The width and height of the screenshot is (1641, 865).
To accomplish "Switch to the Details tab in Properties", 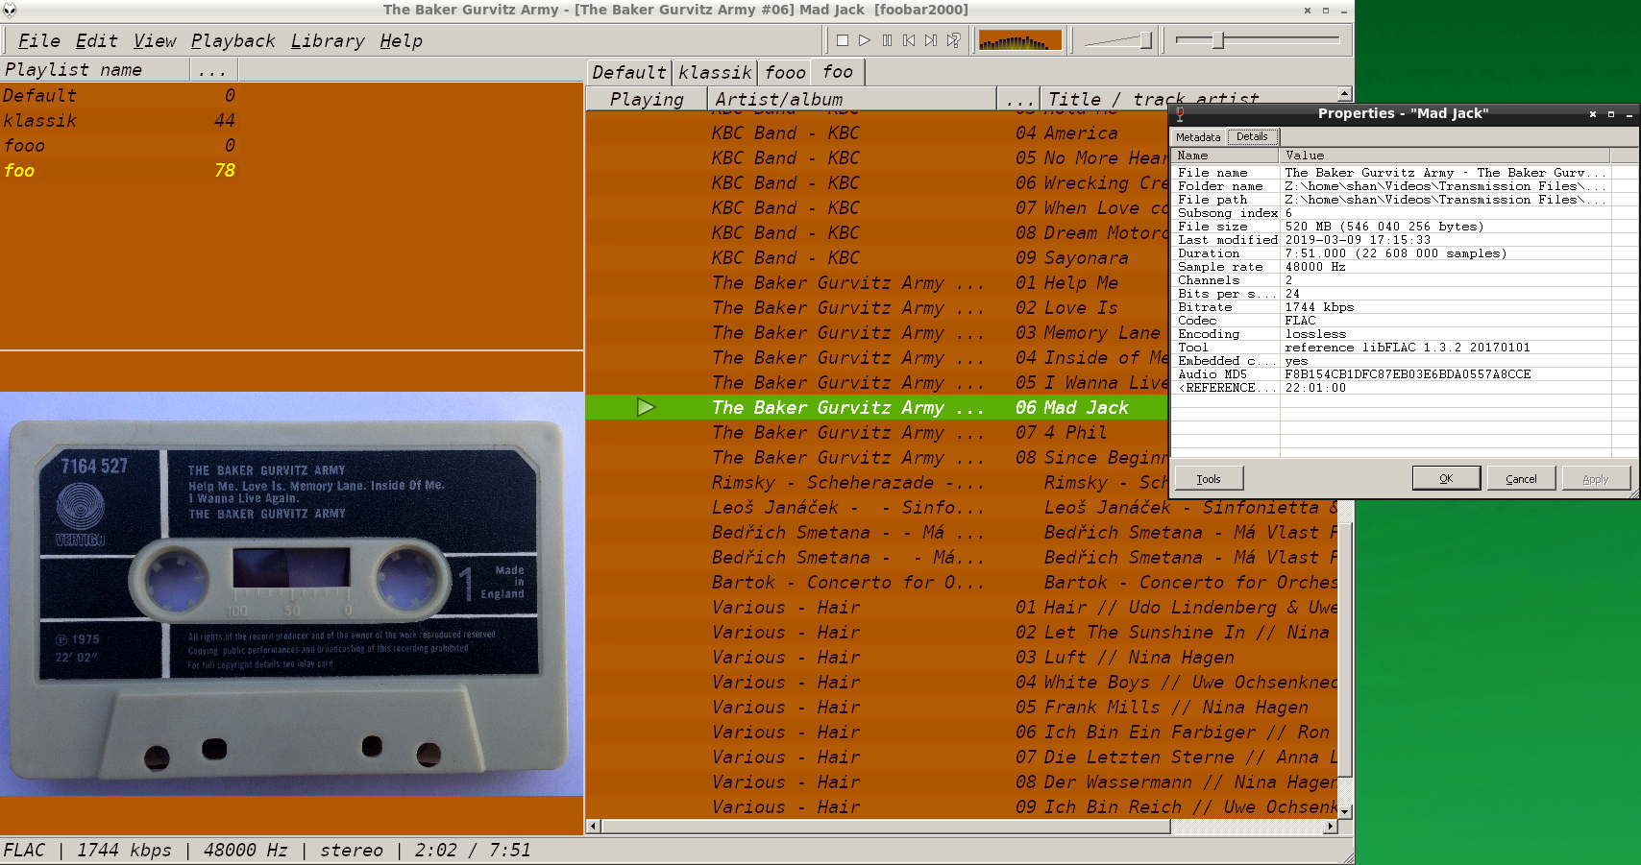I will (1252, 137).
